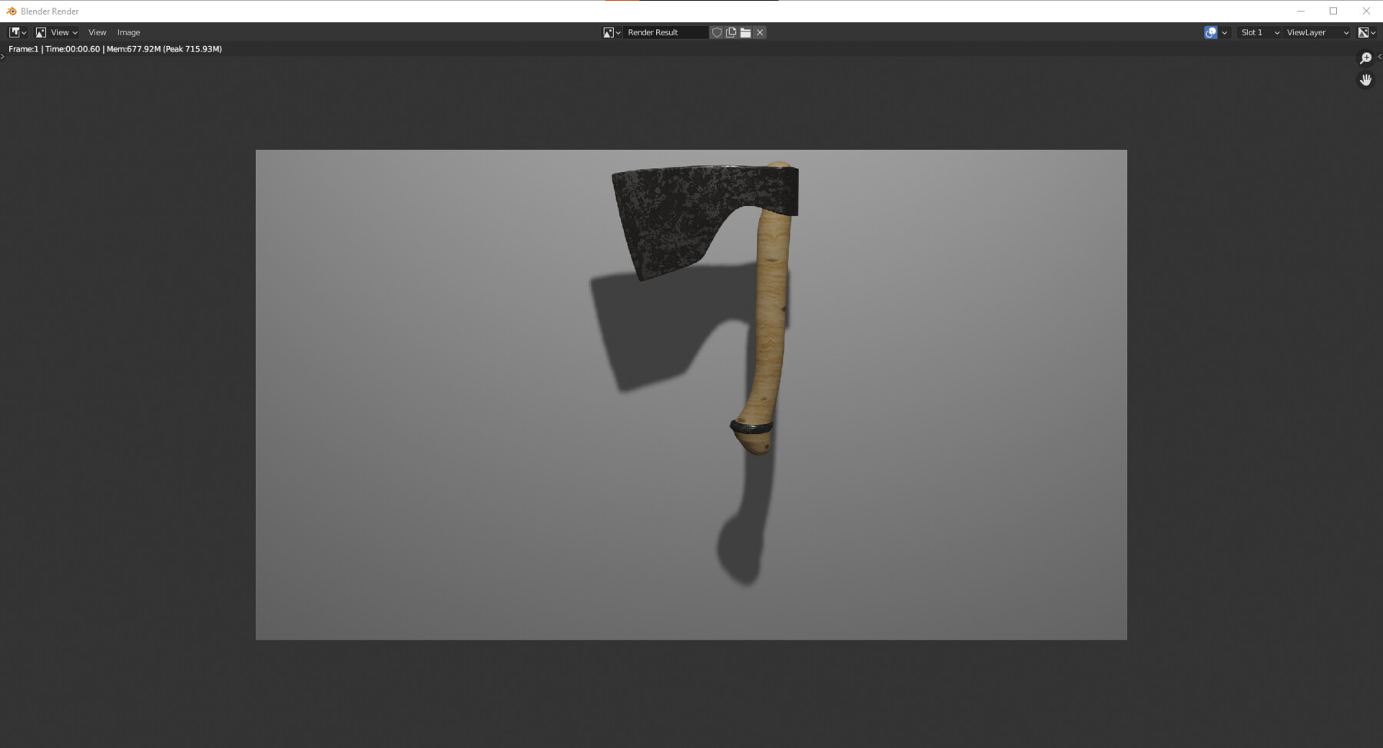The height and width of the screenshot is (748, 1383).
Task: Open the View menu
Action: [97, 32]
